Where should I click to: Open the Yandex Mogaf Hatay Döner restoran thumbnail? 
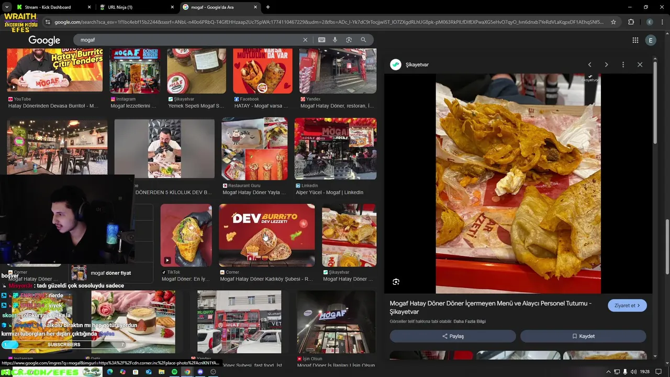point(338,71)
